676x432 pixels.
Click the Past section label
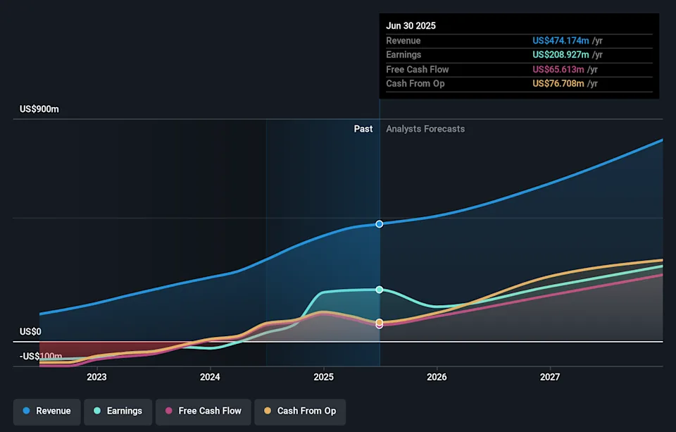click(x=363, y=129)
